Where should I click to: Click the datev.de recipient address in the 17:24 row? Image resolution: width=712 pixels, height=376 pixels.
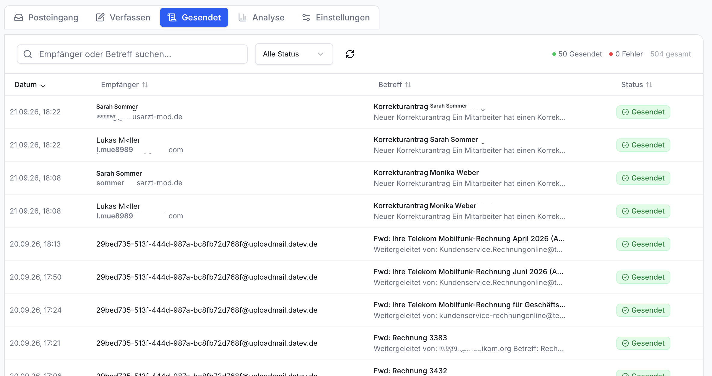pos(207,310)
